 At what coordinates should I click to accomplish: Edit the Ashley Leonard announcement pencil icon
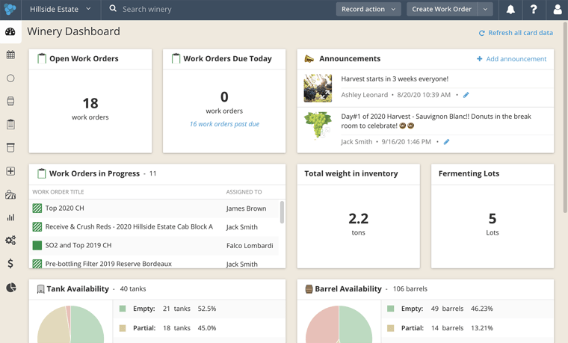pyautogui.click(x=466, y=95)
